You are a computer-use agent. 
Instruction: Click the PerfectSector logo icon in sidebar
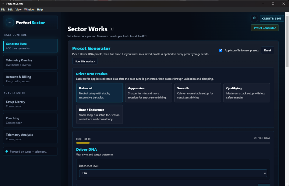pos(10,23)
